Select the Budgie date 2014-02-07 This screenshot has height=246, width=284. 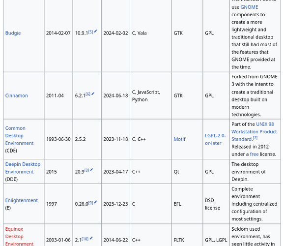click(58, 33)
